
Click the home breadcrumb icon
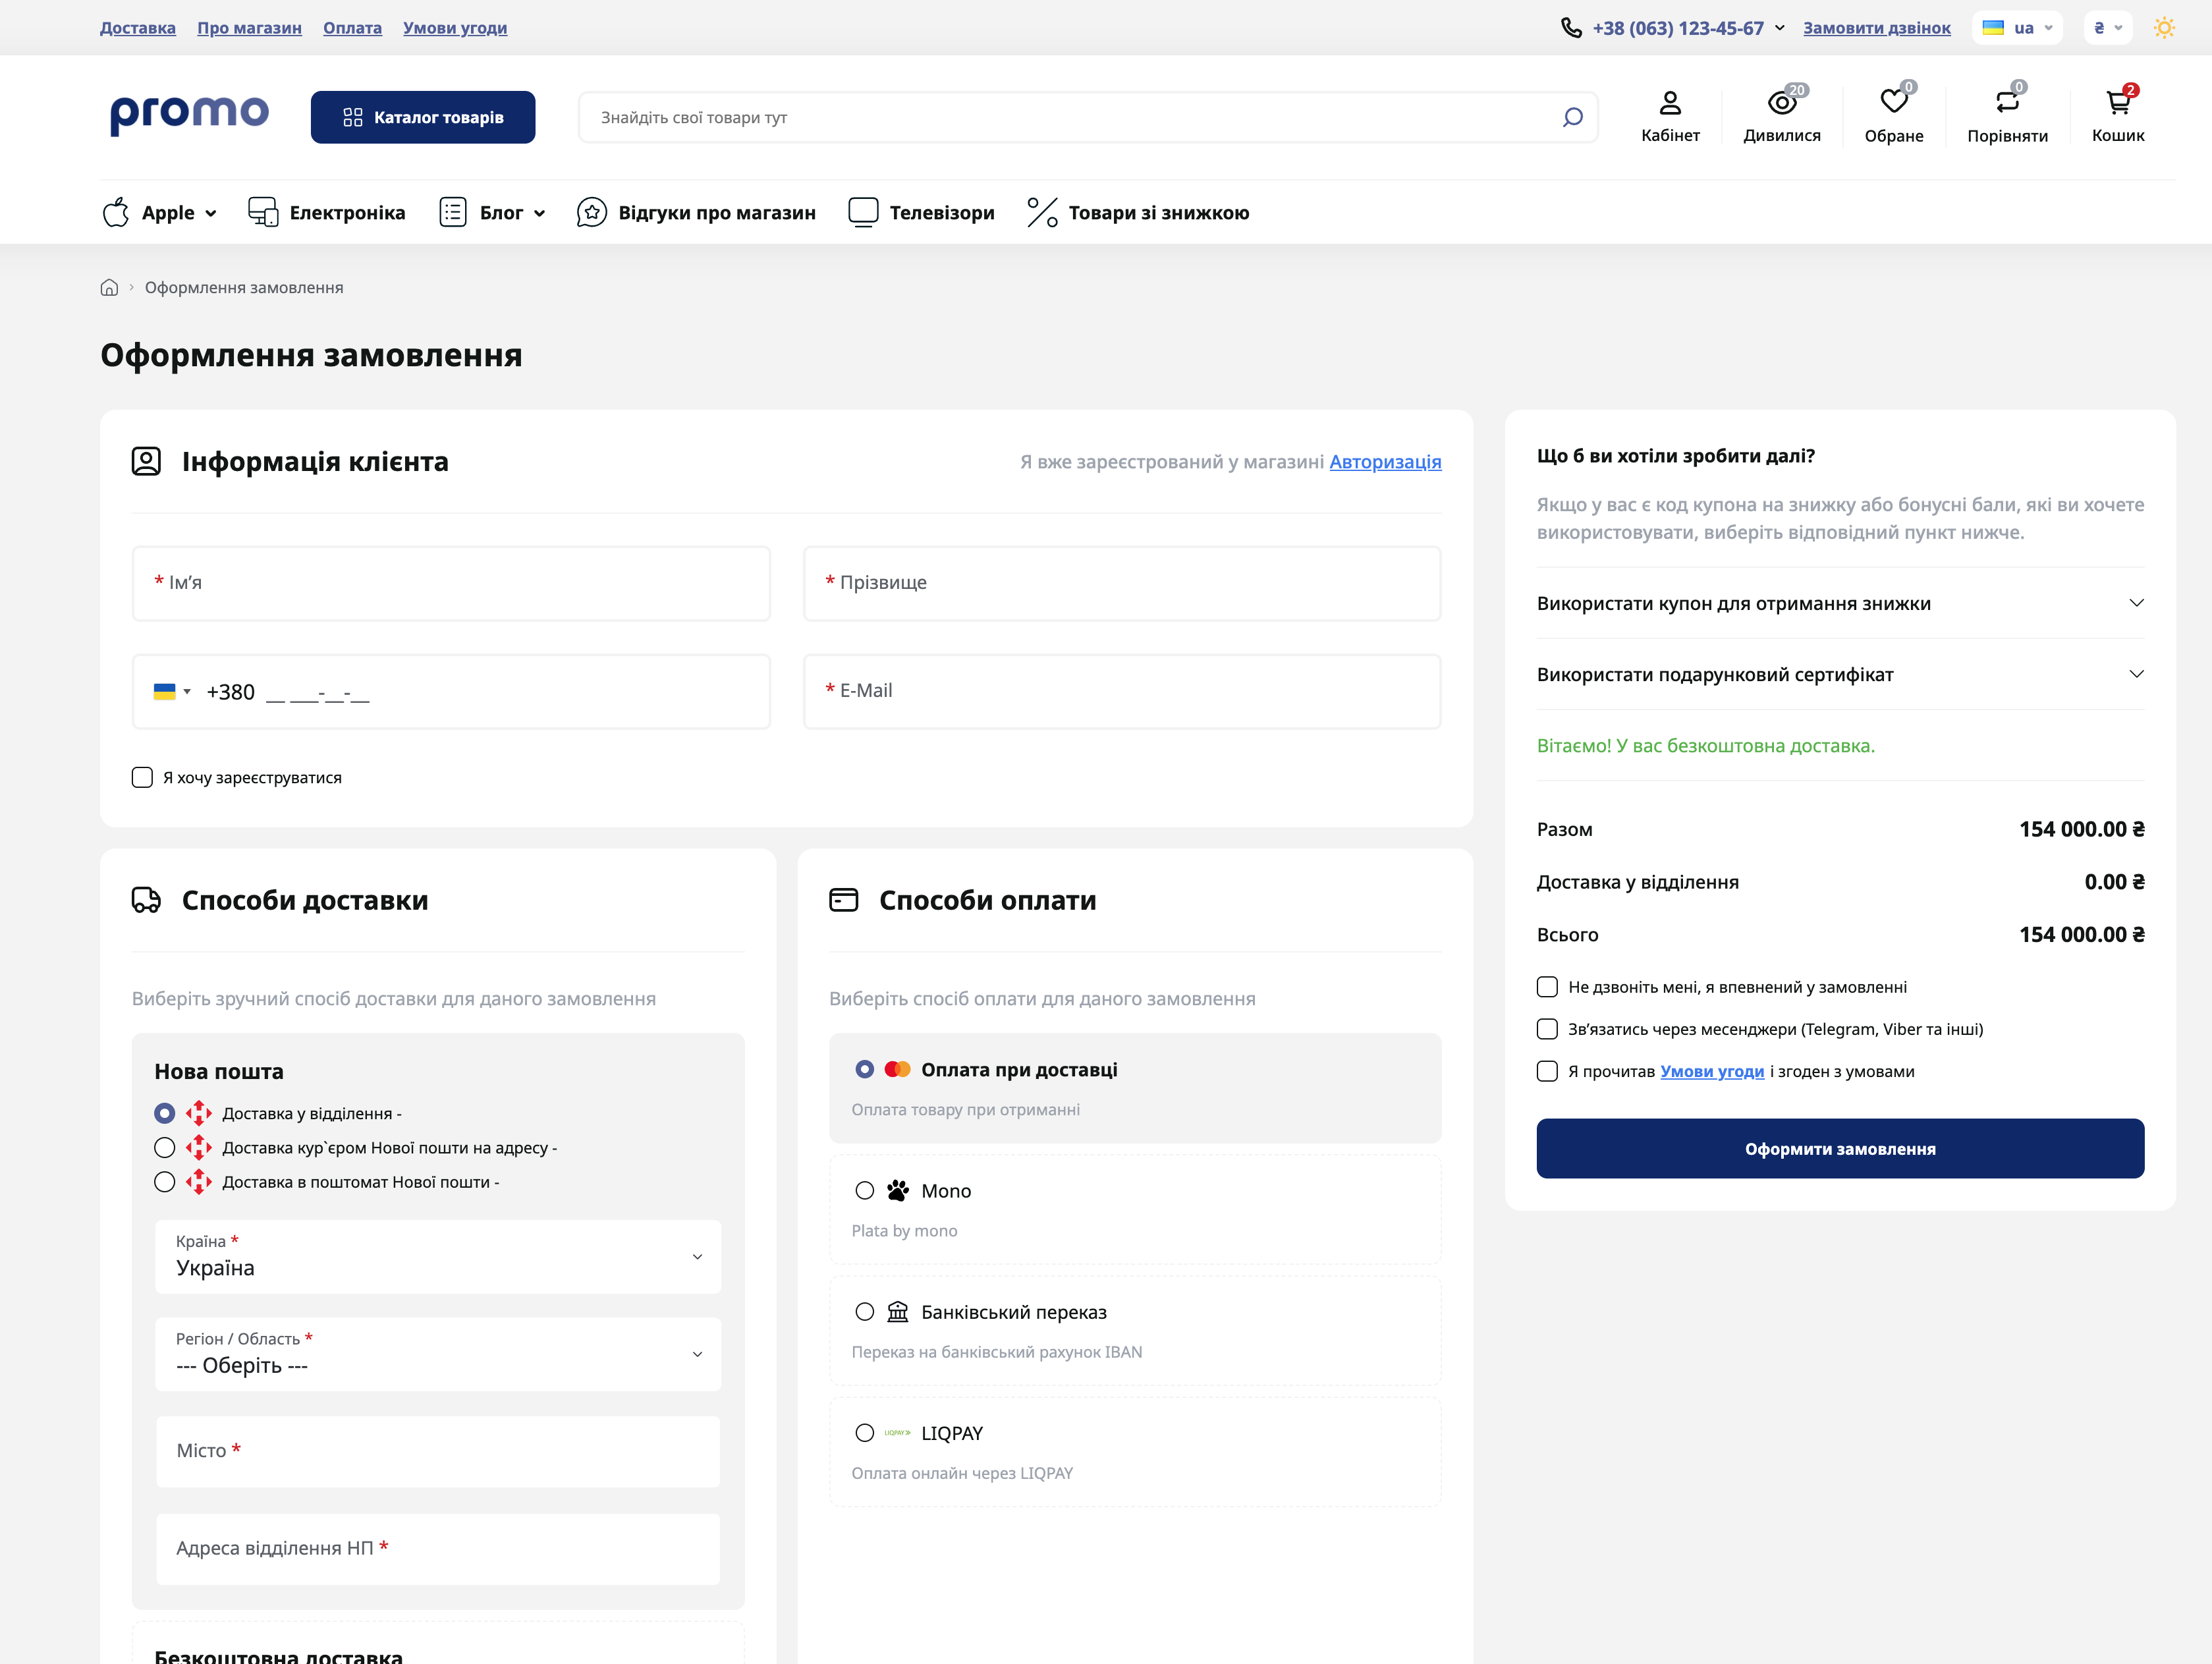pyautogui.click(x=109, y=288)
